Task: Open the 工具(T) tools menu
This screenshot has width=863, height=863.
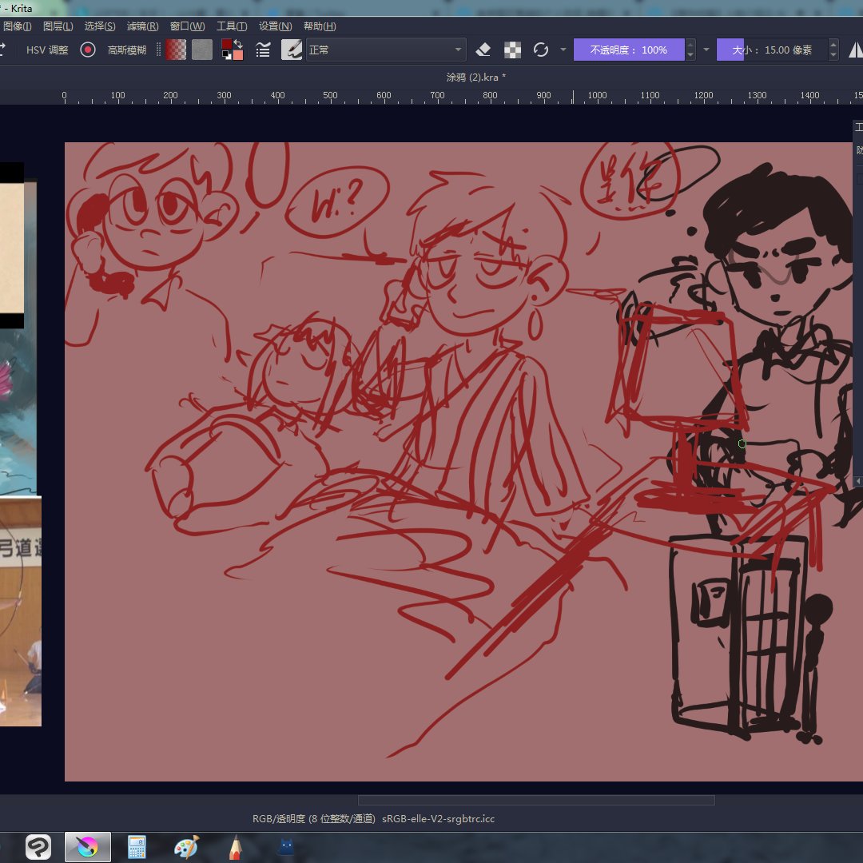Action: (x=232, y=26)
